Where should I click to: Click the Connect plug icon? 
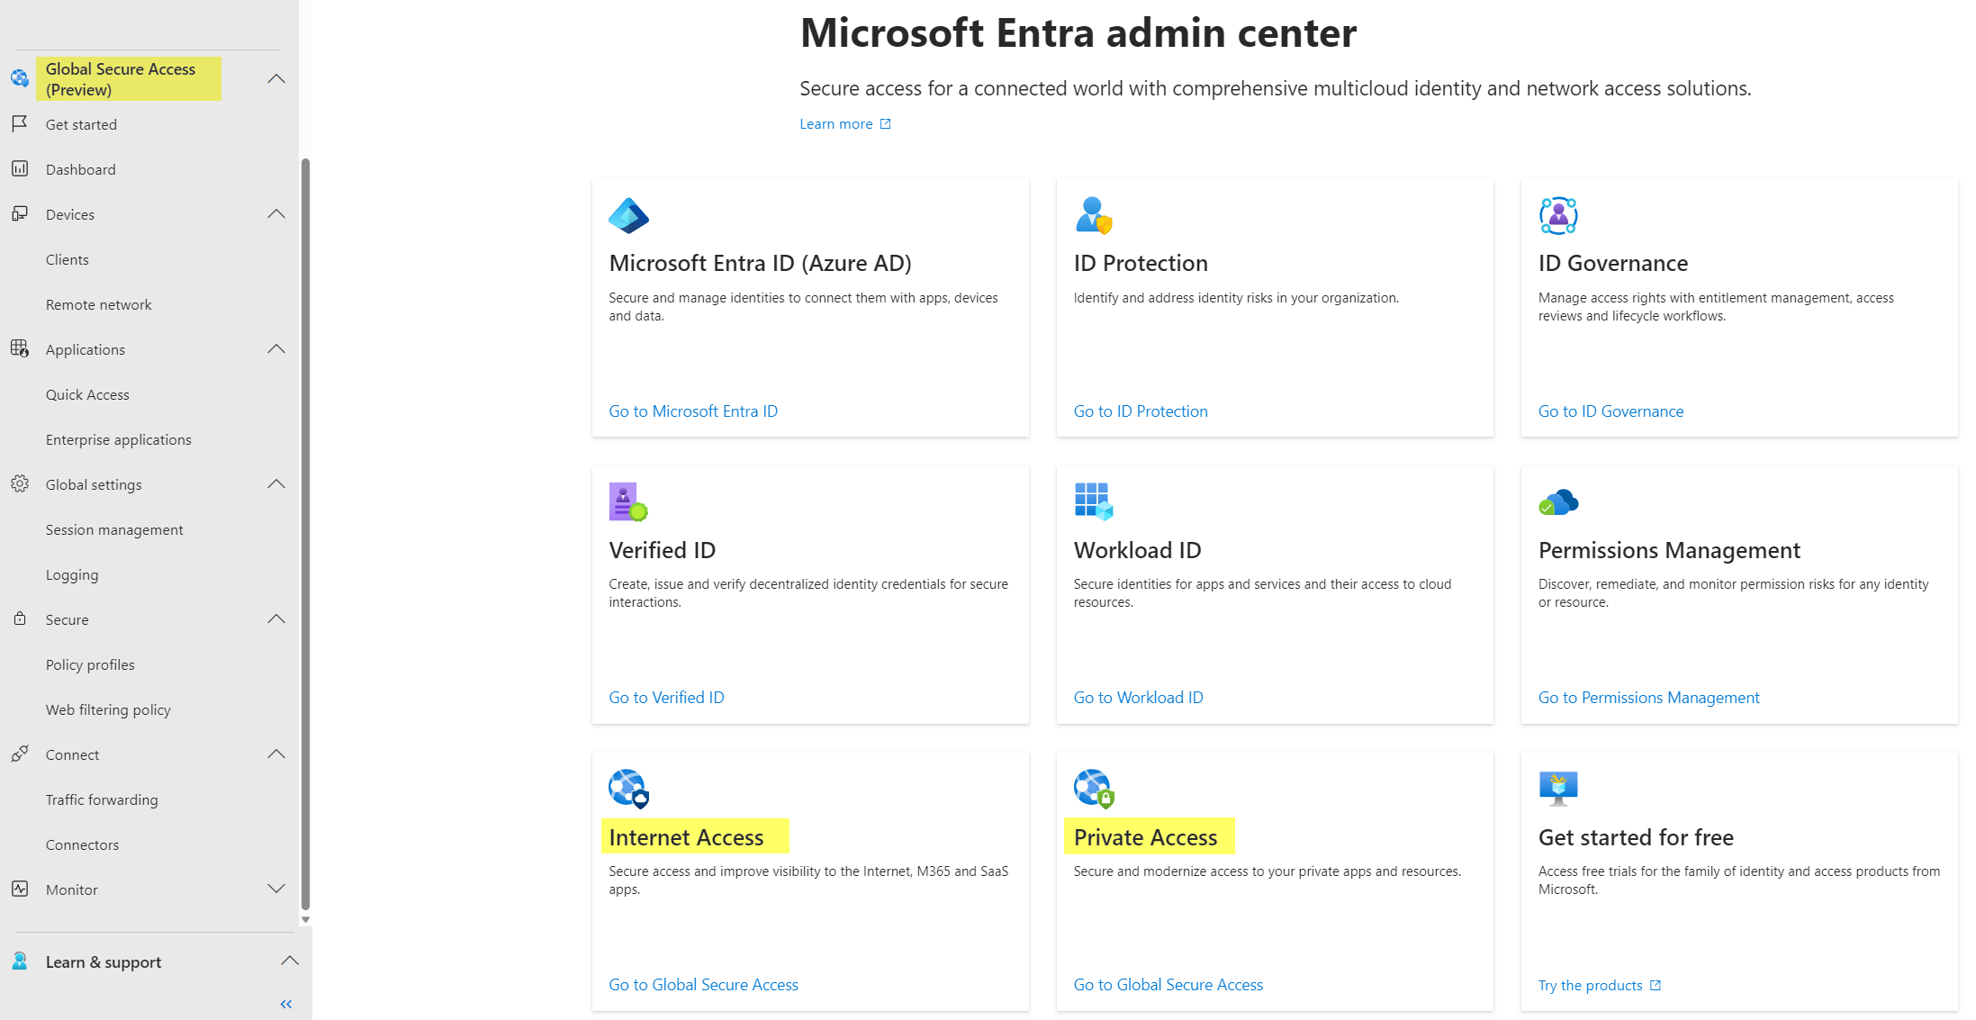tap(20, 754)
